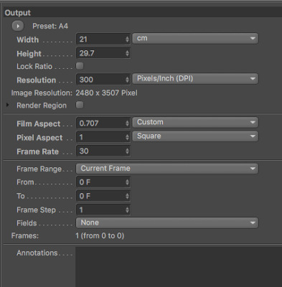The height and width of the screenshot is (287, 282).
Task: Click the Frame Rate input field
Action: click(103, 151)
